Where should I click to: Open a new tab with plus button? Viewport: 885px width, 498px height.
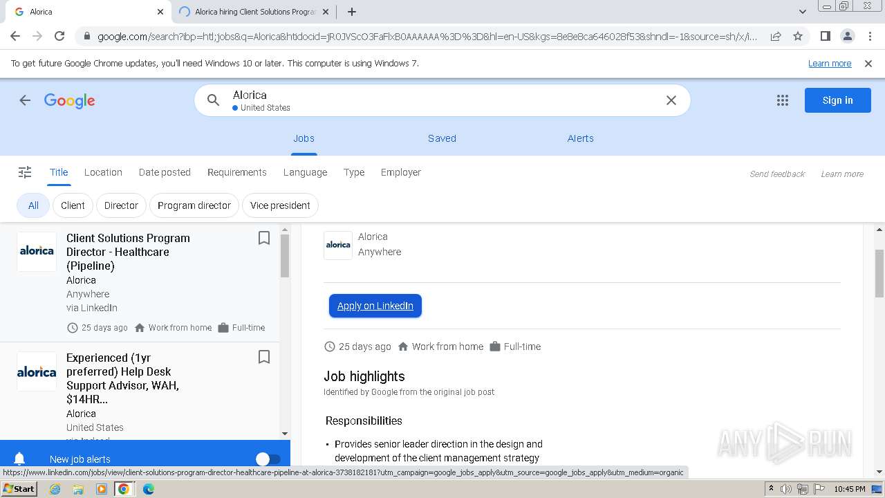click(x=352, y=12)
